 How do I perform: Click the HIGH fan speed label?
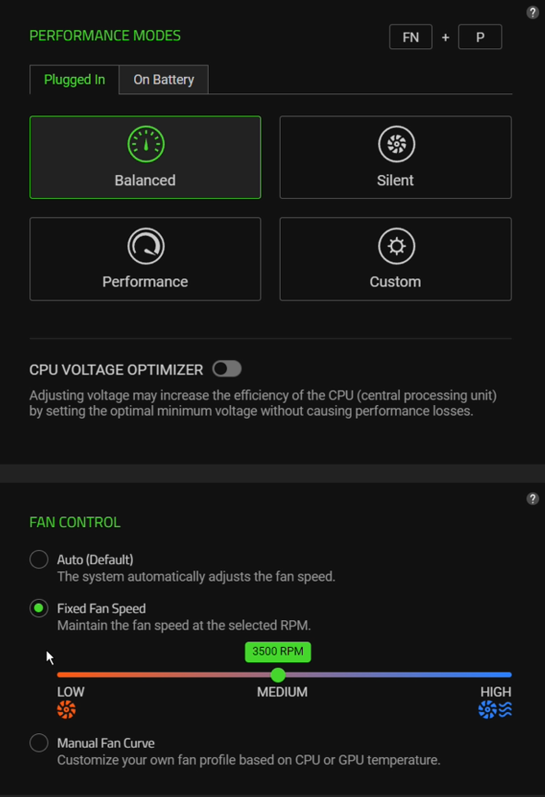point(496,692)
